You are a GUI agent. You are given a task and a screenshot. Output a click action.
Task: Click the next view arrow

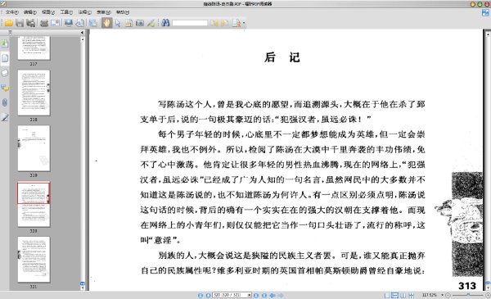[x=281, y=295]
